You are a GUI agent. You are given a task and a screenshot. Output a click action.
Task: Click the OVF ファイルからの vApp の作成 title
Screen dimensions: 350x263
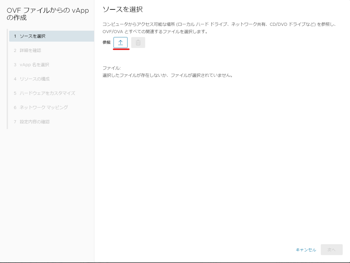[48, 14]
